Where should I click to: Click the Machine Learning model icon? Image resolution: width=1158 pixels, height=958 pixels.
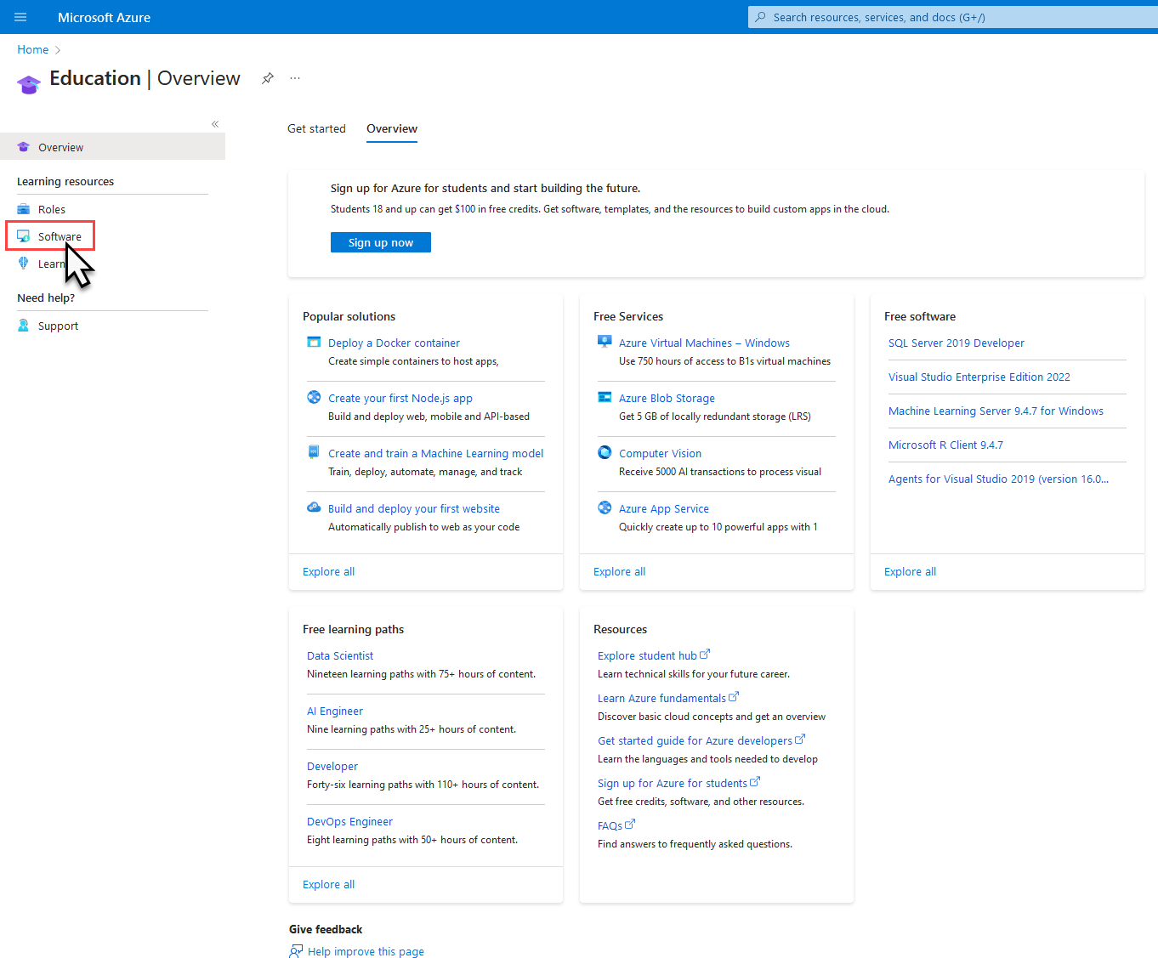314,452
